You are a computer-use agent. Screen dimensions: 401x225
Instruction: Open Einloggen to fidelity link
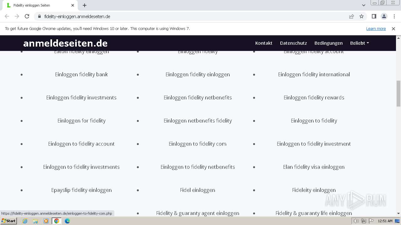[314, 121]
